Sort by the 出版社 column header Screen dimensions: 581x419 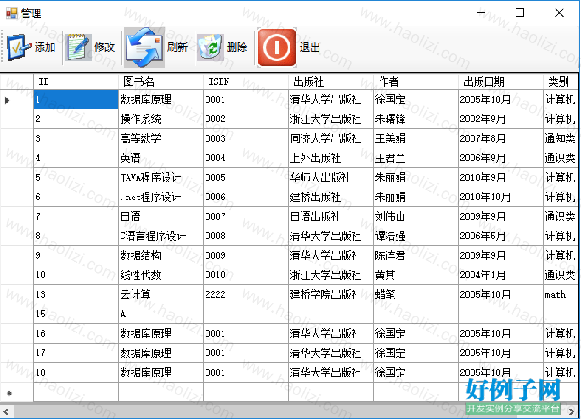click(331, 81)
